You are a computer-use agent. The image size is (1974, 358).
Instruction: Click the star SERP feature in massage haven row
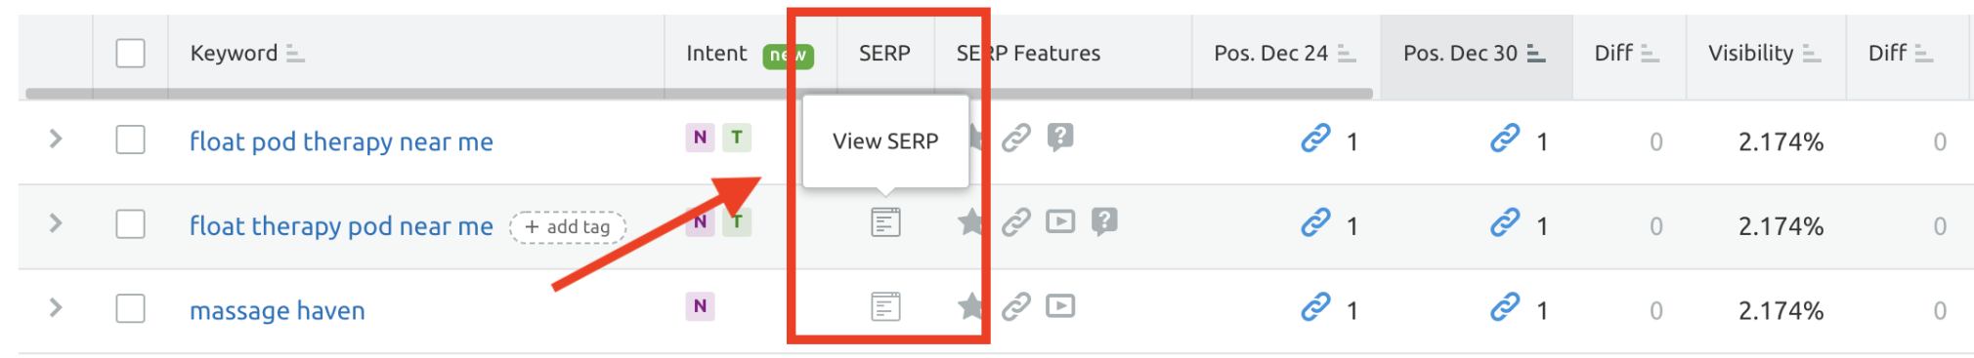970,307
